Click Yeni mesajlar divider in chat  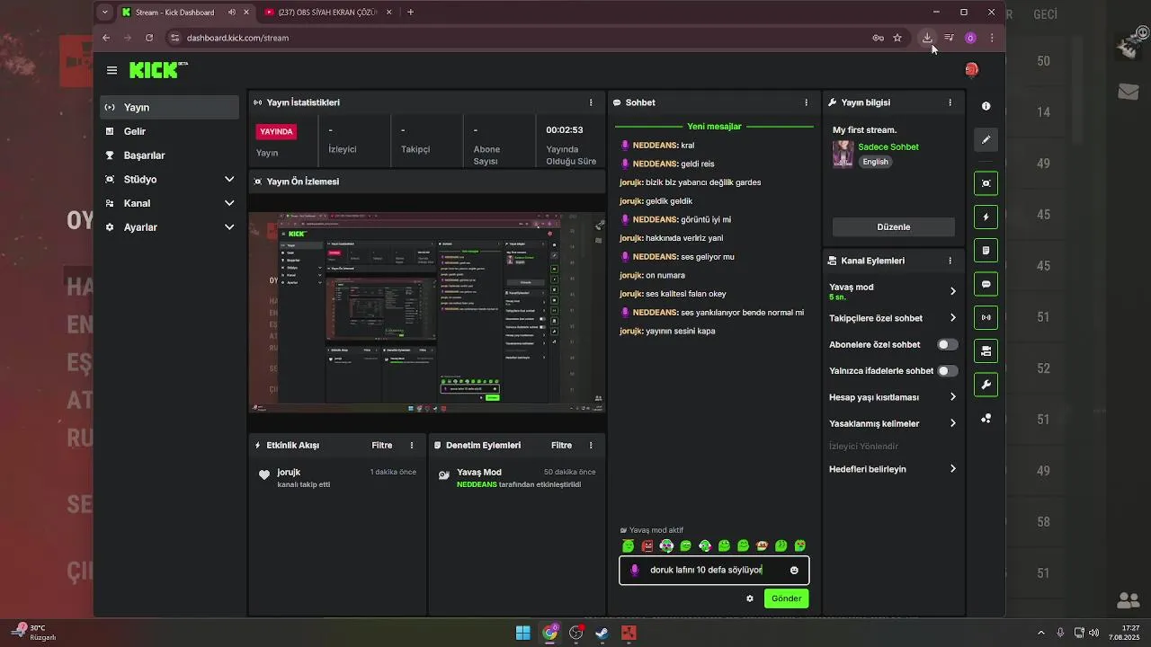[x=714, y=127]
